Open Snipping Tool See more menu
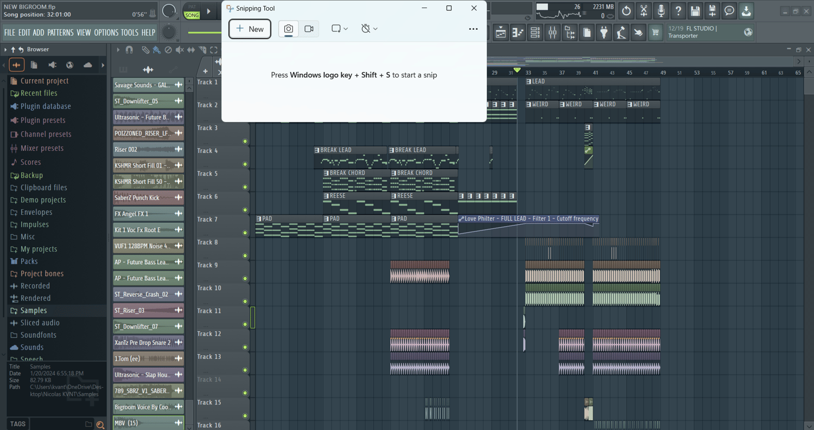The width and height of the screenshot is (814, 430). point(473,29)
